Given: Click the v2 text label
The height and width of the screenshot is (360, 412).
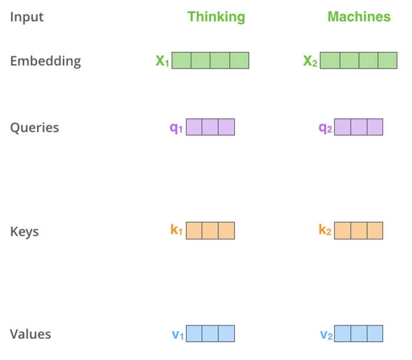Looking at the screenshot, I should [x=326, y=335].
